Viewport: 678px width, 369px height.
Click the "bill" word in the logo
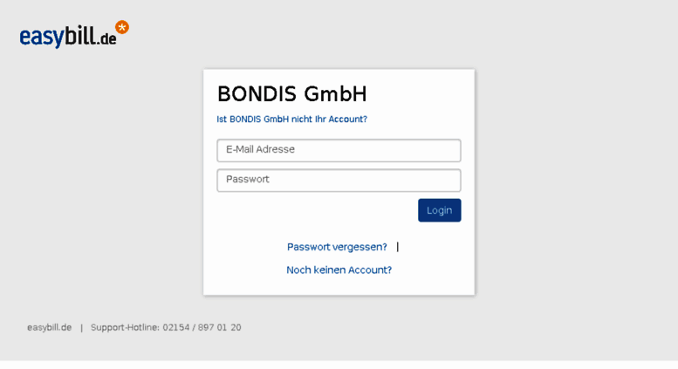(x=80, y=35)
